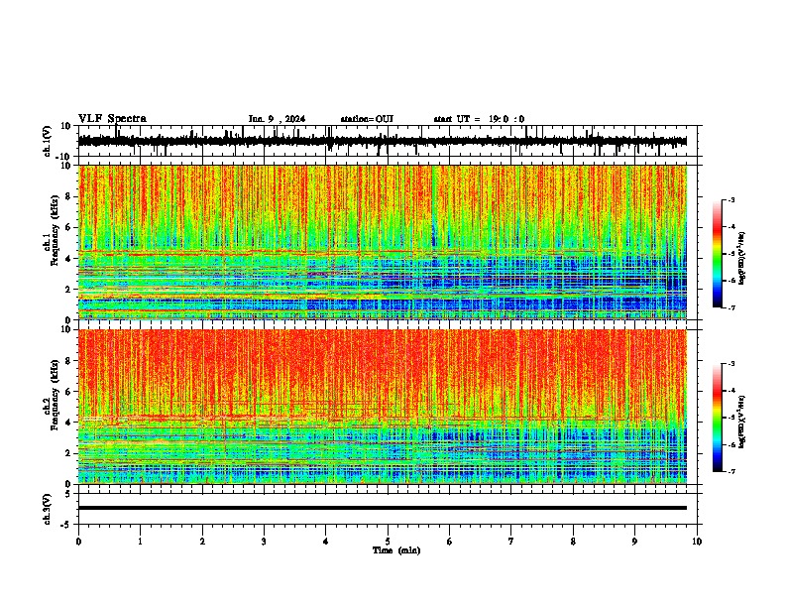Click the "start UT = 19:0 :0" header text
Viewport: 785px width, 607px height.
(479, 119)
